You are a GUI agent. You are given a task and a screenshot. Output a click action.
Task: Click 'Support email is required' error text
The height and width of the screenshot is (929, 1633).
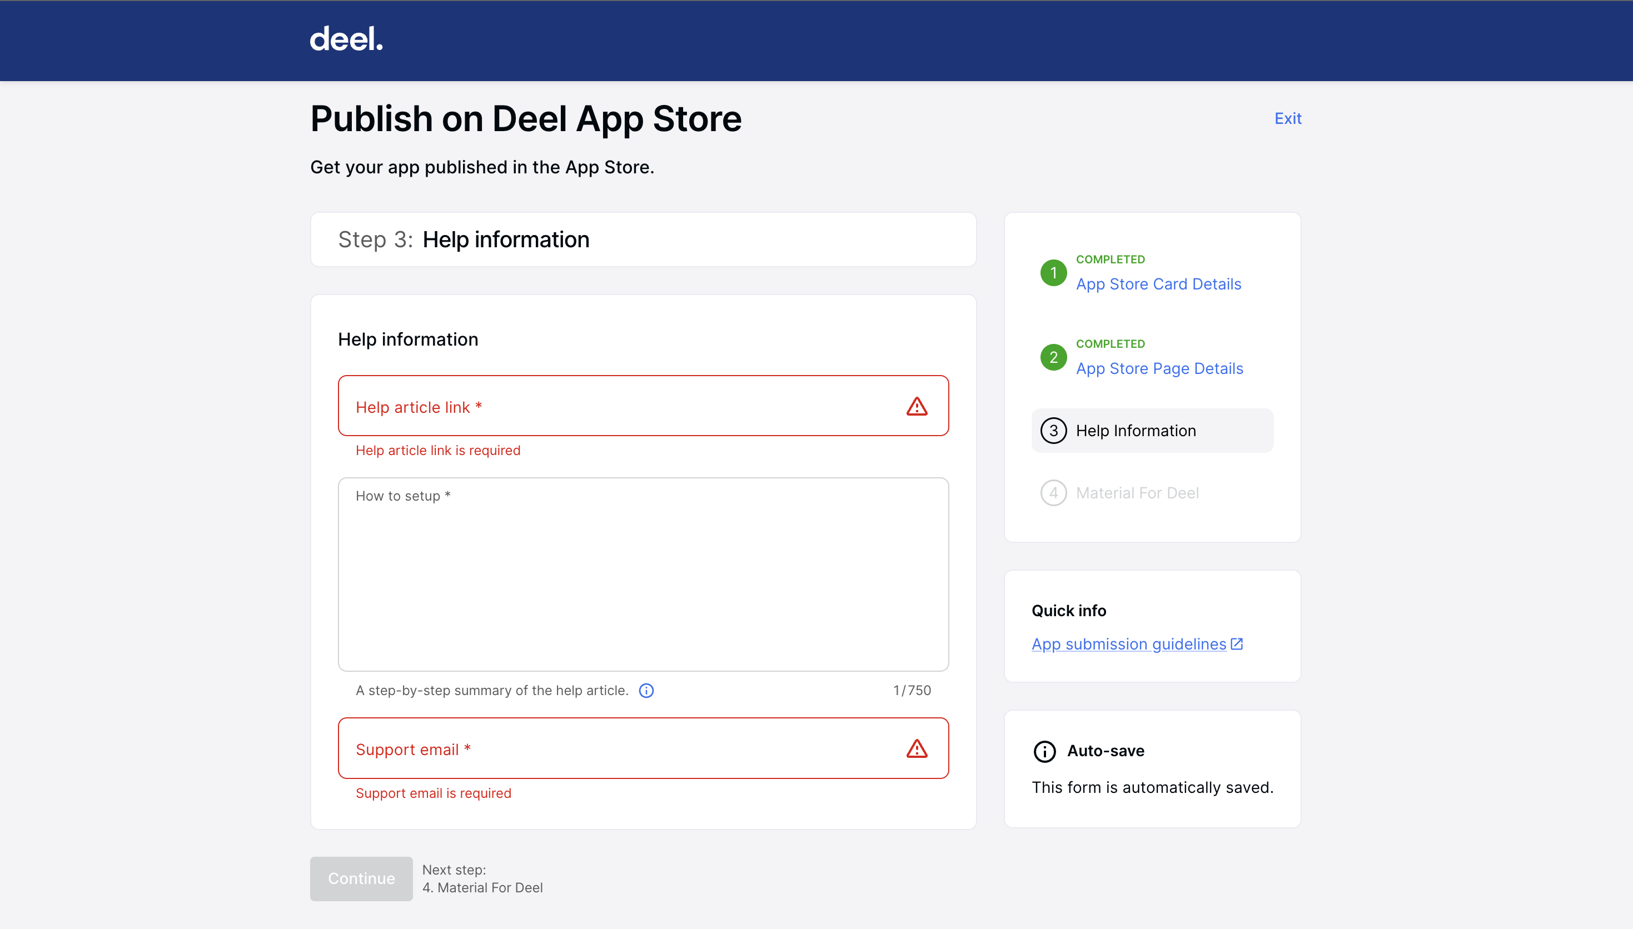(434, 793)
